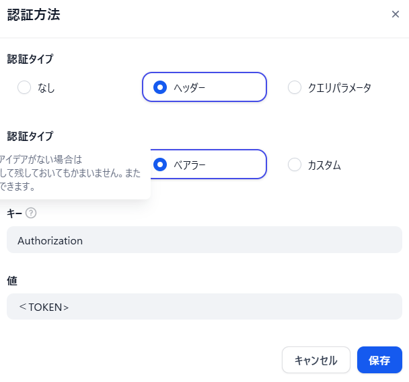Close the 認証方法 dialog with the X icon
Screen dimensions: 409x382
[396, 14]
